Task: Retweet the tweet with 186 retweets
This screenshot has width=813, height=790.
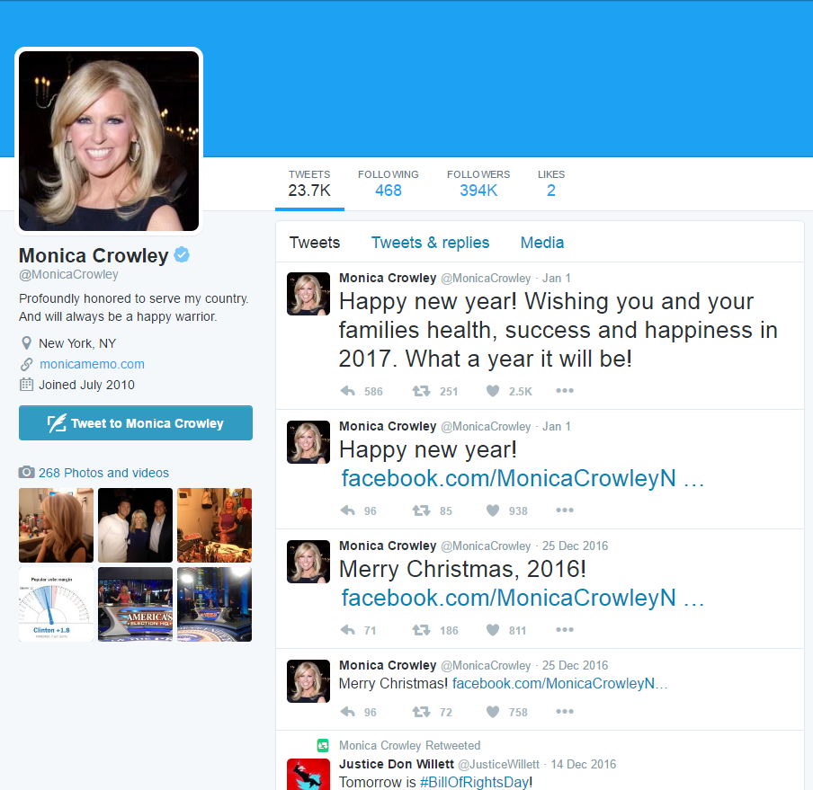Action: coord(421,630)
